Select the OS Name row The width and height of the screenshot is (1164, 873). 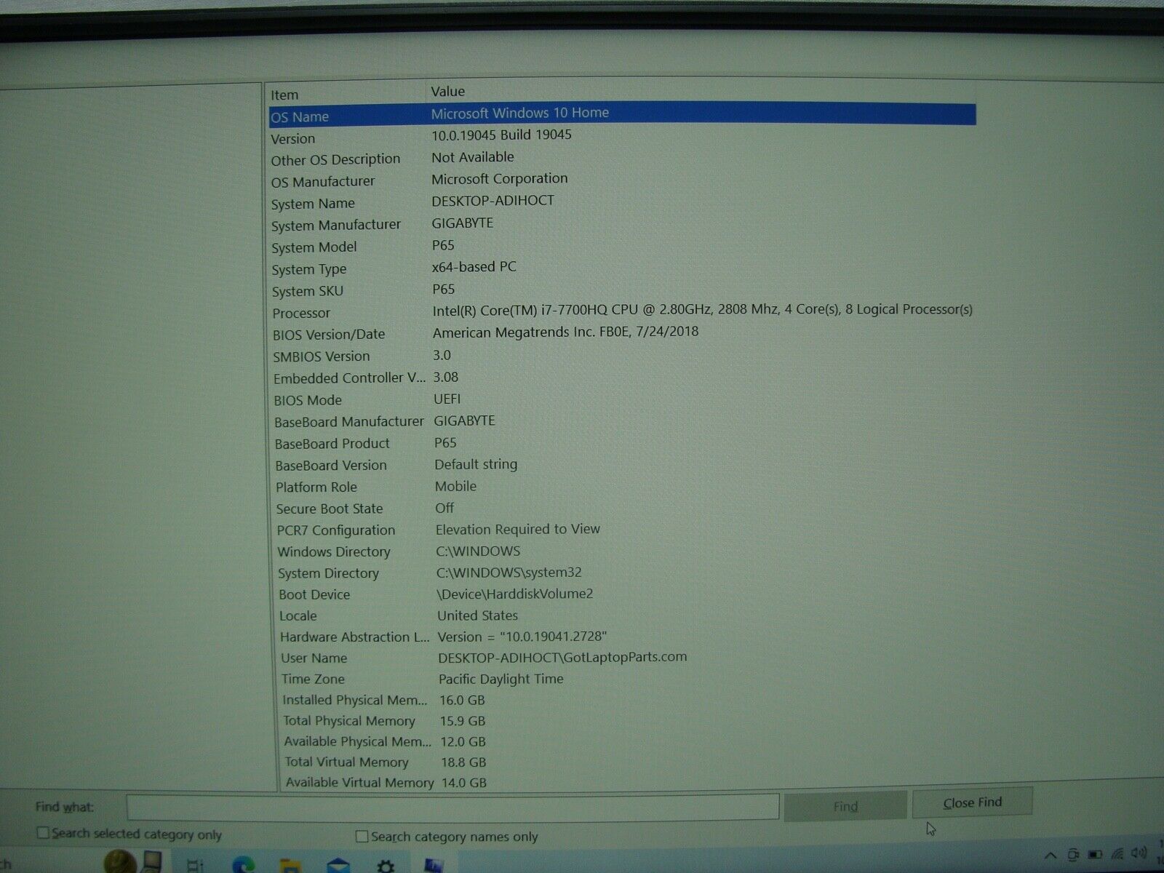(622, 114)
